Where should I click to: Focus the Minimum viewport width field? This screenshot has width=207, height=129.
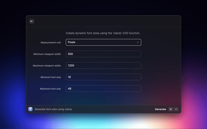(103, 54)
